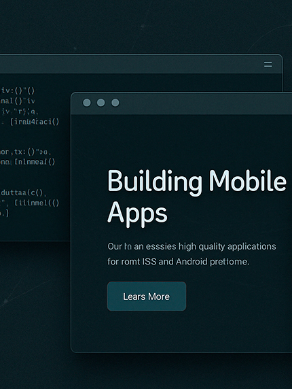
Task: Select the Building Mobile heading line
Action: point(197,181)
